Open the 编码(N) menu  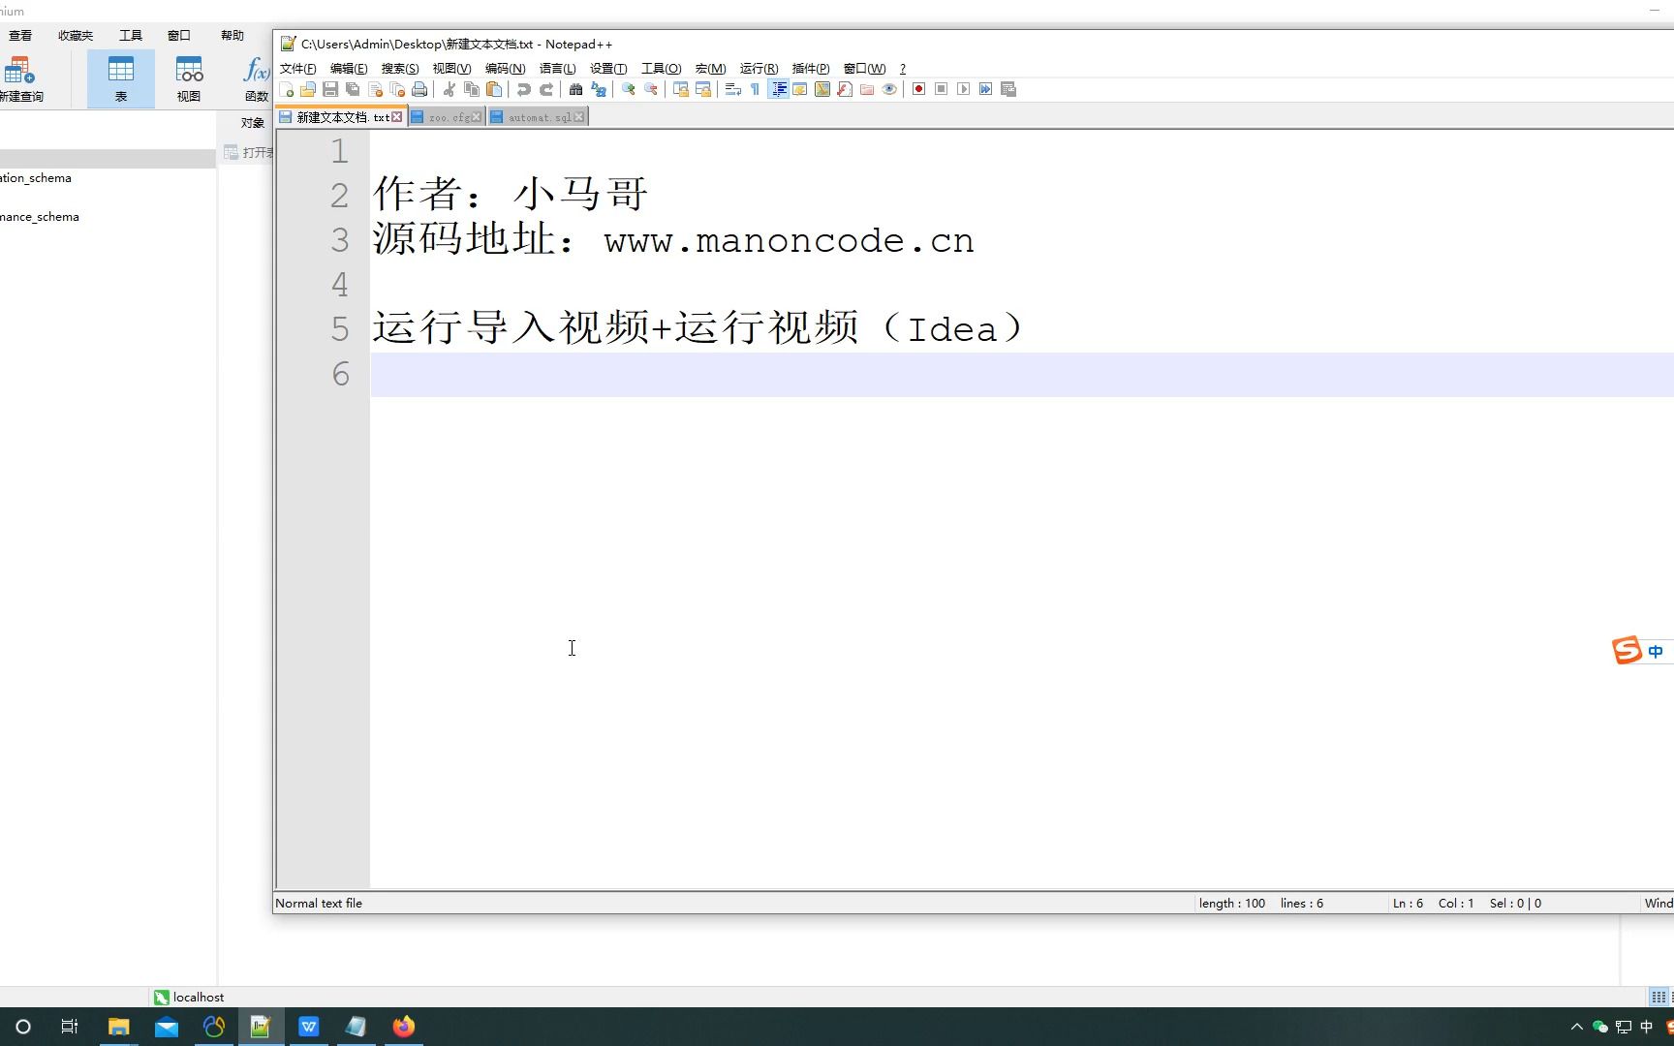505,69
